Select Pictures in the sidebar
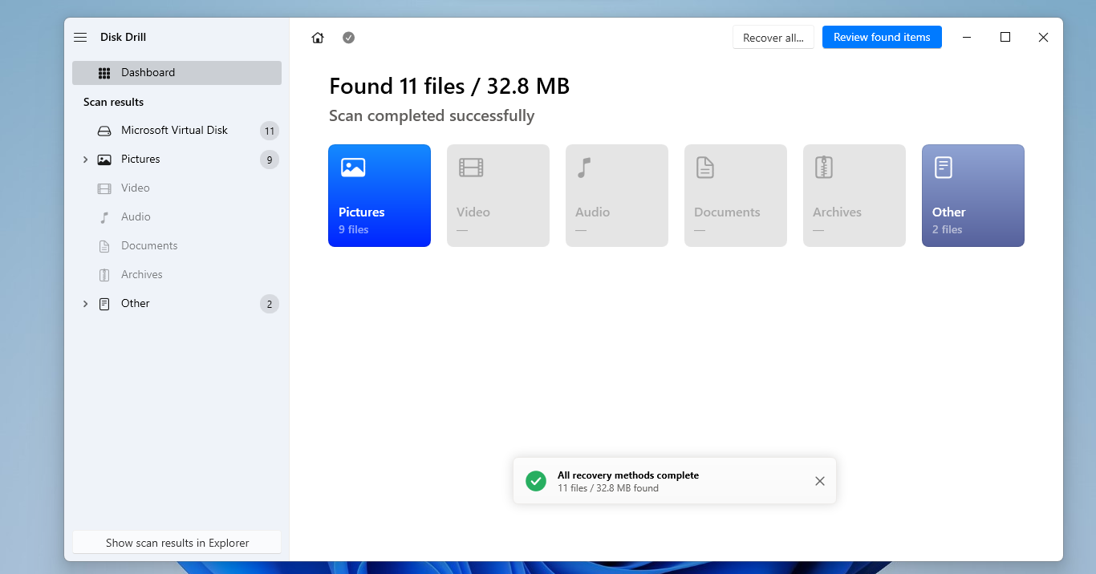 (x=177, y=160)
